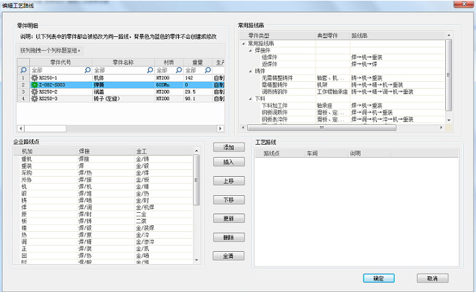The width and height of the screenshot is (476, 292).
Task: Click the 上移 move-up button
Action: pos(229,181)
